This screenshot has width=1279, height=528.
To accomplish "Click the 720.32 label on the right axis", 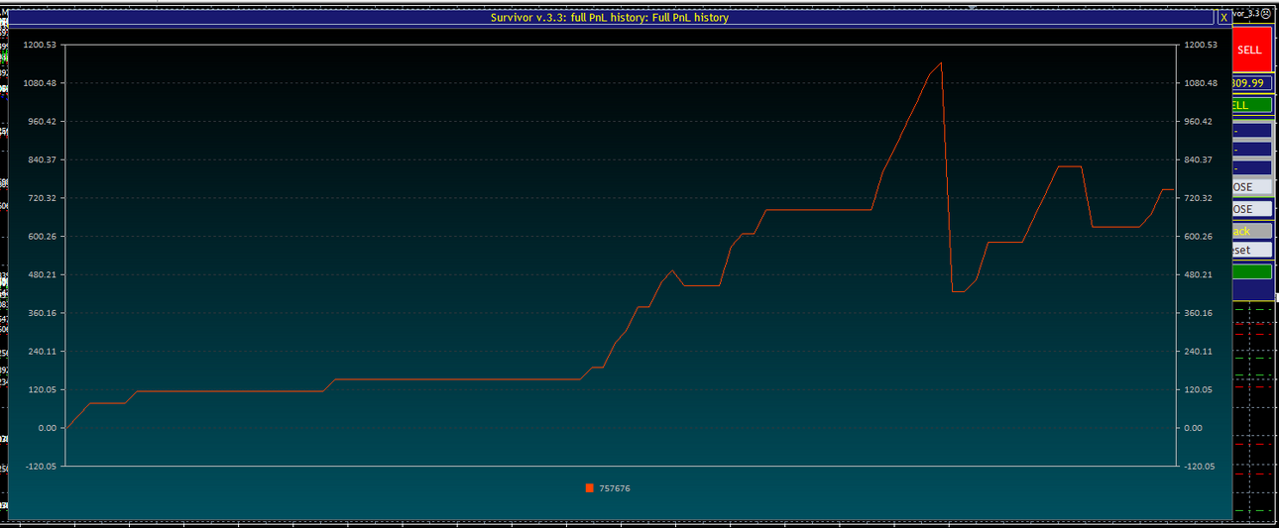I will pyautogui.click(x=1199, y=198).
